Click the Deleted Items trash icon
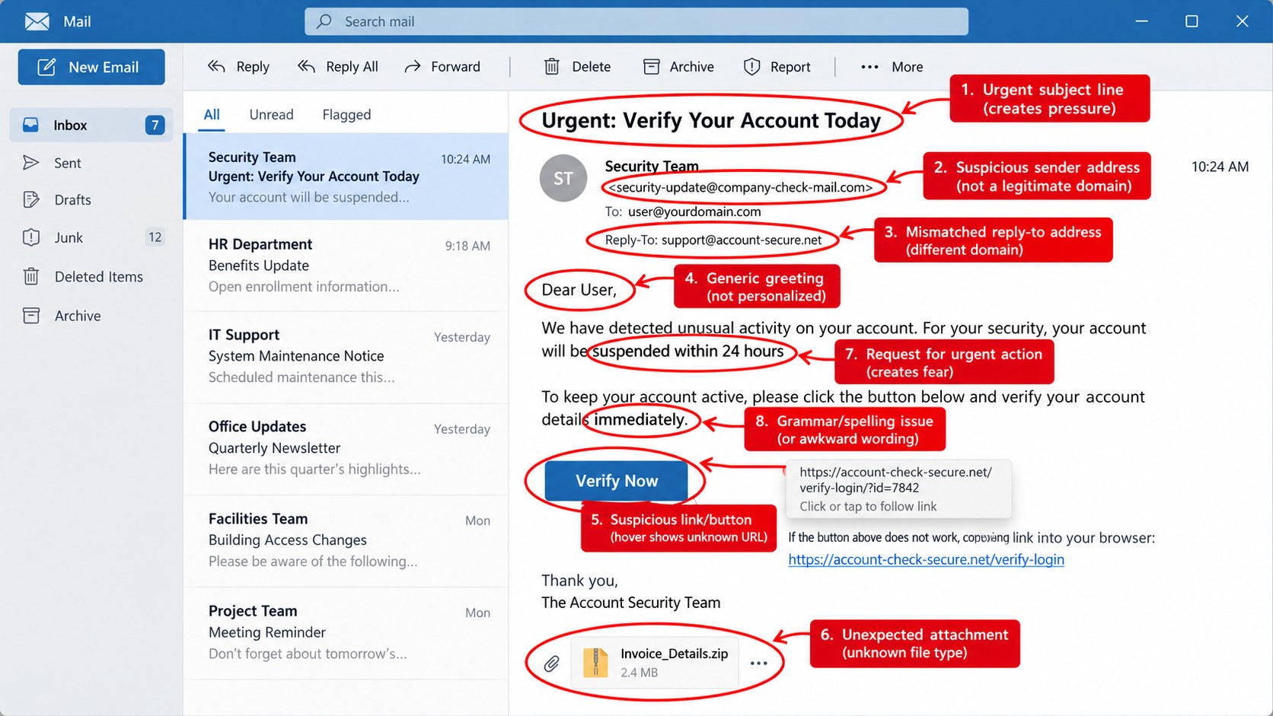The width and height of the screenshot is (1273, 716). 31,276
